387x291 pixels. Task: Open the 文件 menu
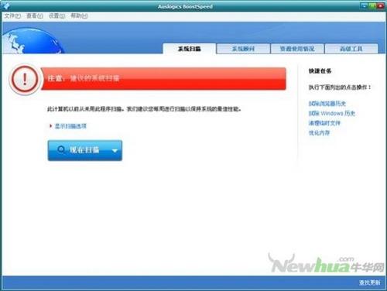click(12, 16)
